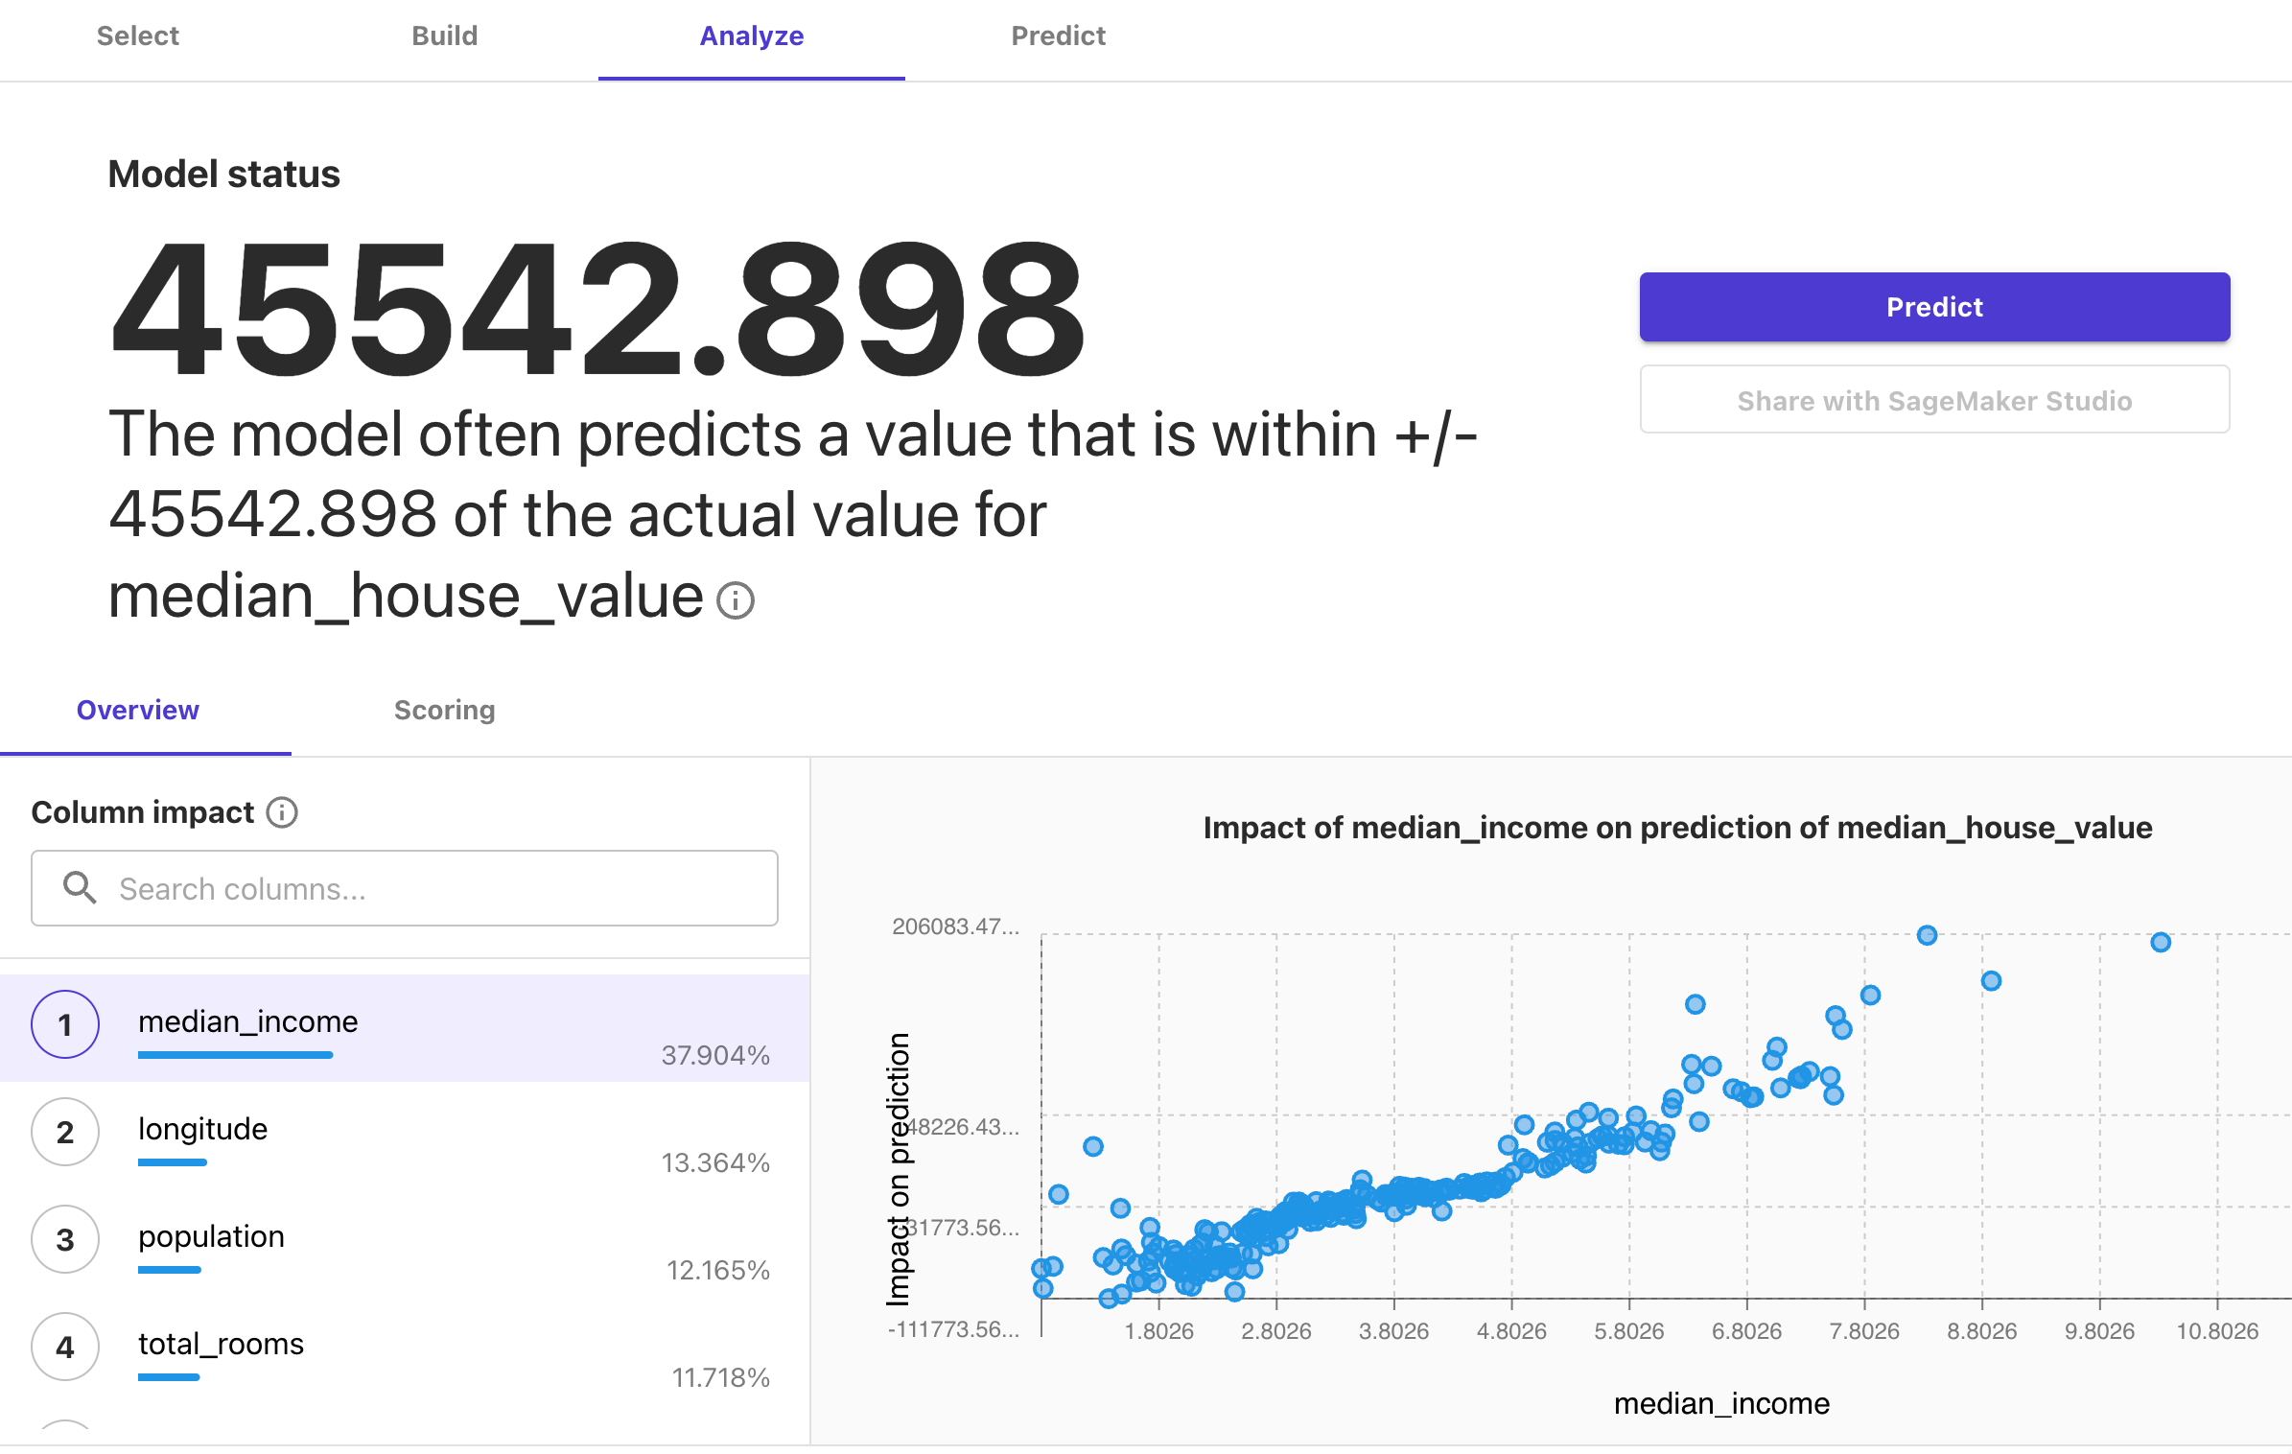
Task: Select the total_rooms column row
Action: pos(405,1350)
